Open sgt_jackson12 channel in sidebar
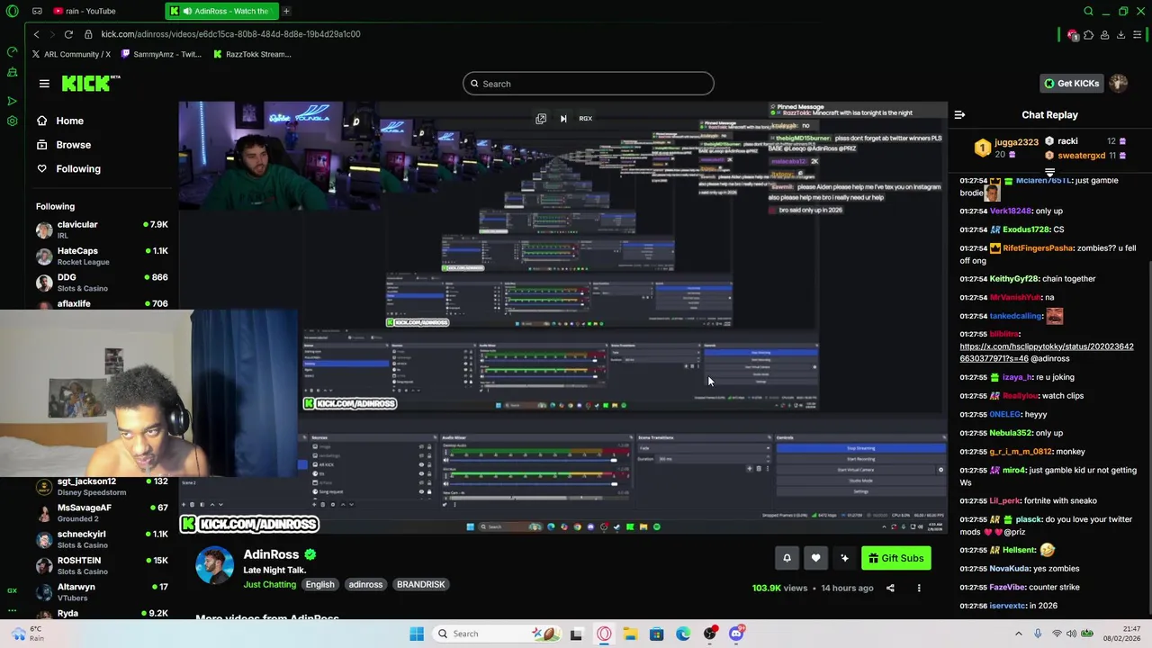1152x648 pixels. tap(102, 487)
